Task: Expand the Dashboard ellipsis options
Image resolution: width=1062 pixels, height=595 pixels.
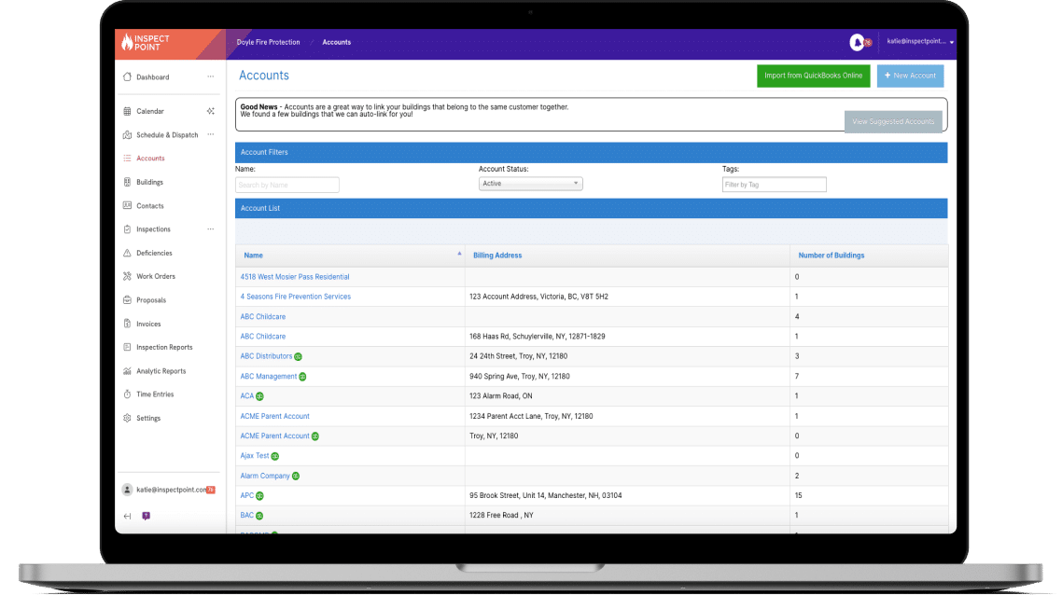Action: point(211,76)
